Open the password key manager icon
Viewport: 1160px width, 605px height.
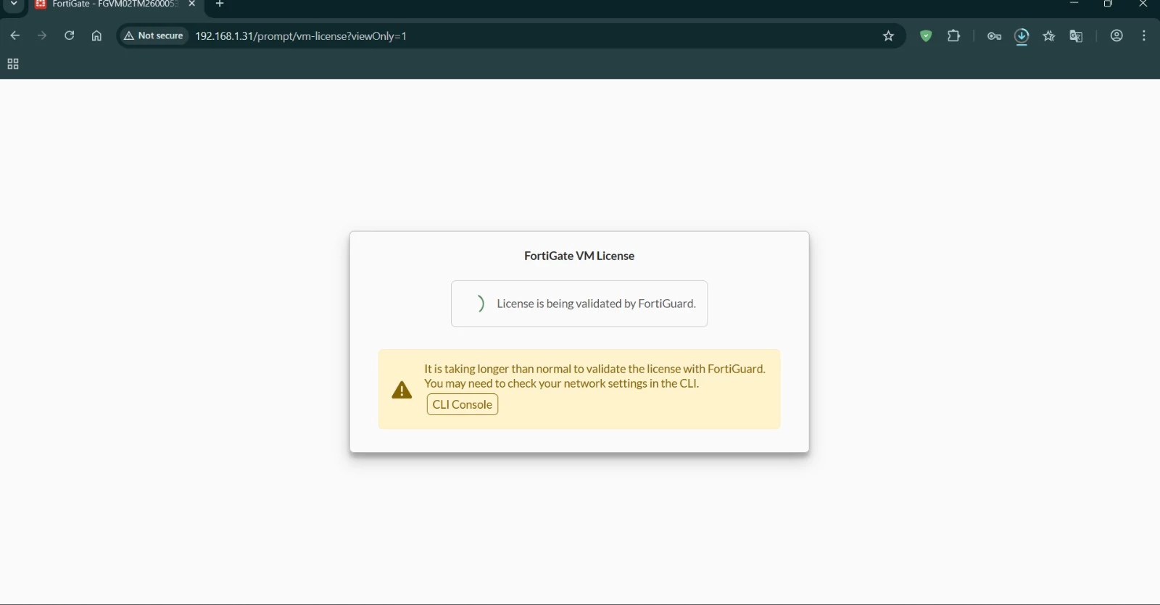[x=994, y=36]
